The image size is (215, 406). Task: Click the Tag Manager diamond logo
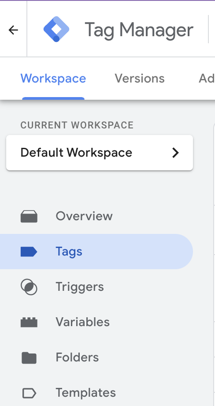click(x=56, y=29)
